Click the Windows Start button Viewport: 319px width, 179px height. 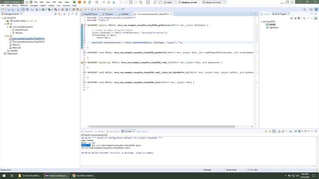(x=4, y=176)
